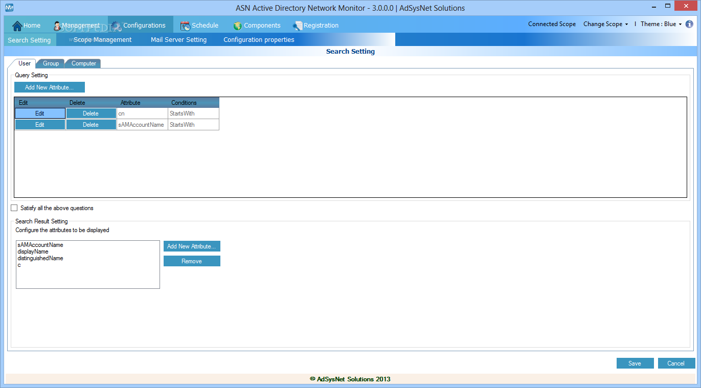
Task: Select cn attribute cell in query table
Action: [x=142, y=113]
